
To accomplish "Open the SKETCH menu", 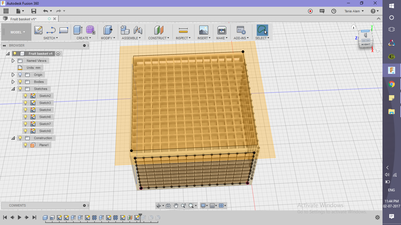I will click(x=50, y=38).
